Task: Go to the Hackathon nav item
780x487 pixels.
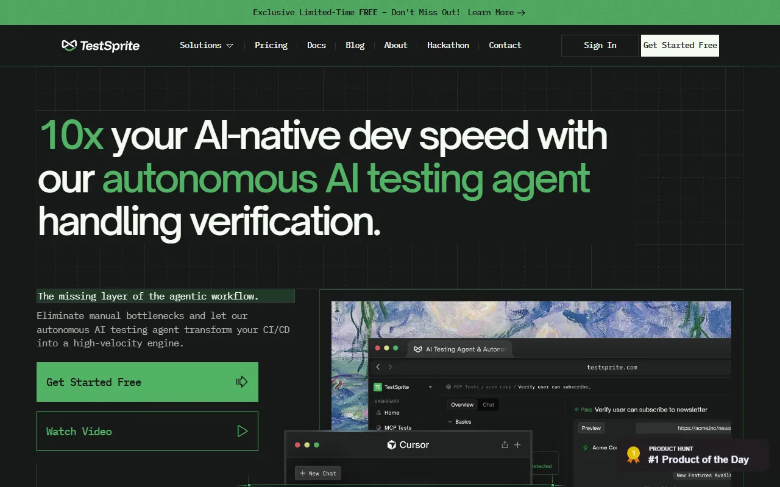Action: coord(448,46)
